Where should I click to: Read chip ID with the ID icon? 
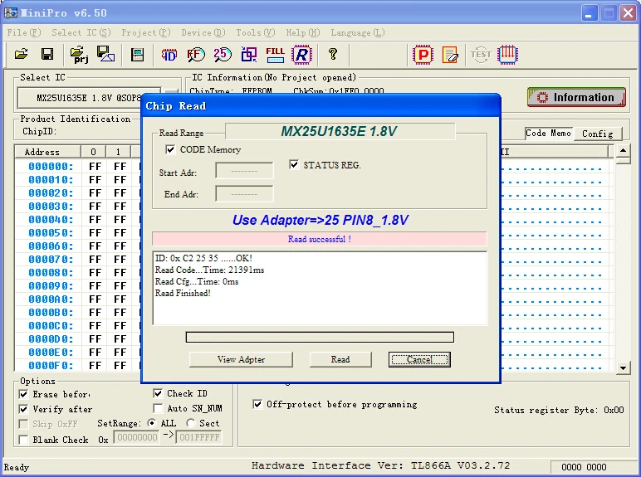pos(169,54)
